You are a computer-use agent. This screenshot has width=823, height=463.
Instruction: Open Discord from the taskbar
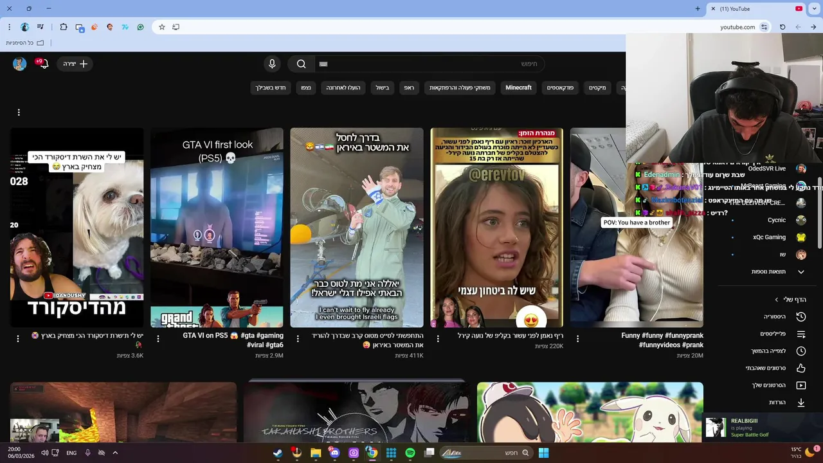[334, 453]
